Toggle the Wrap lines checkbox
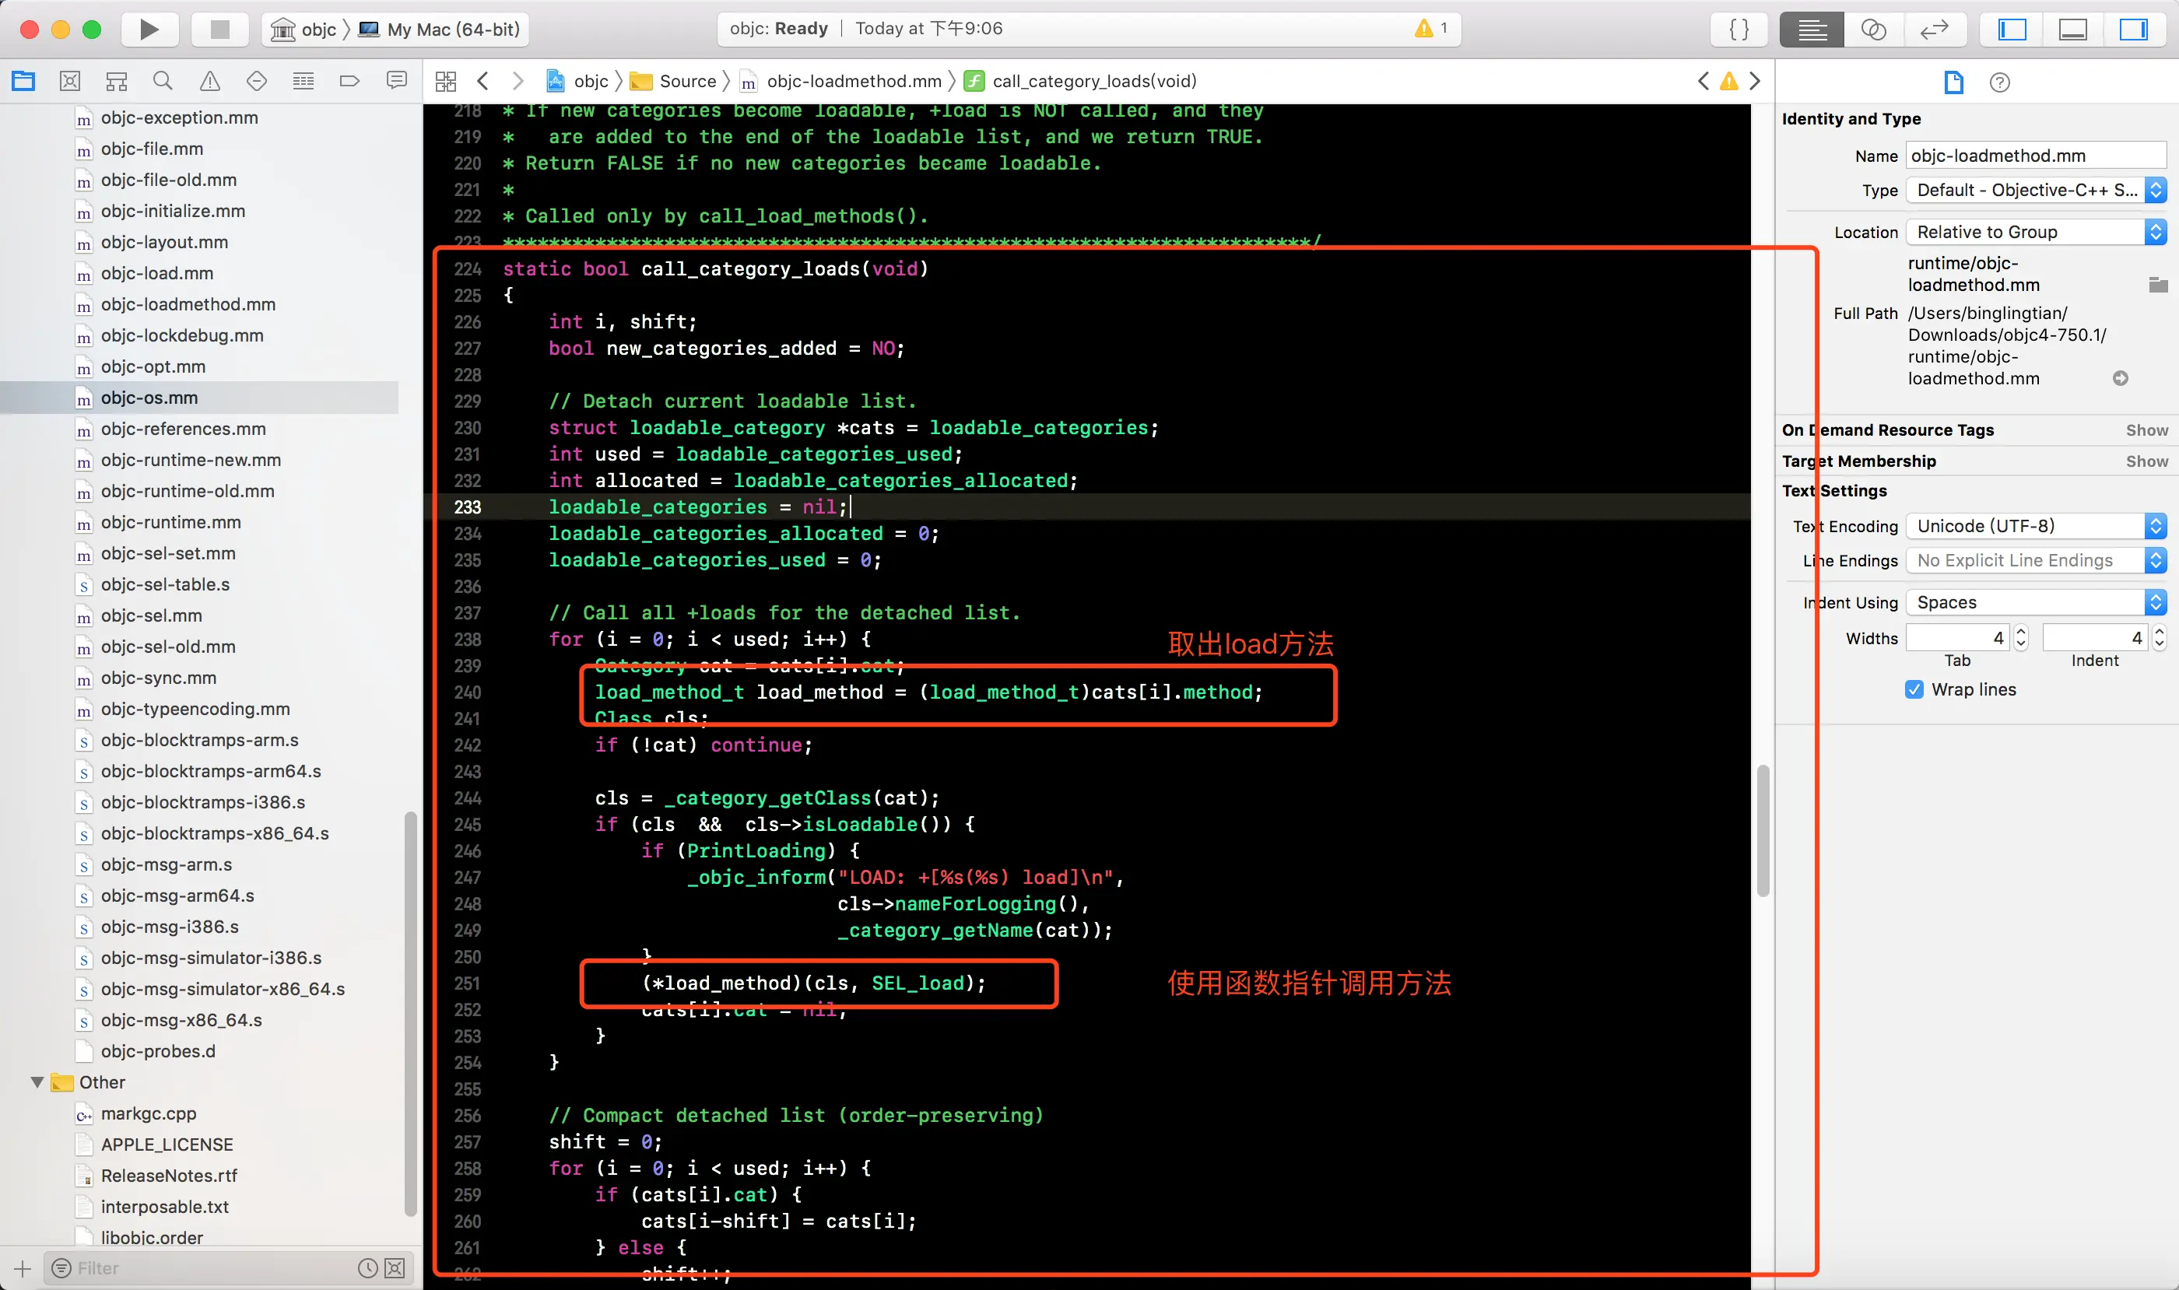 click(x=1914, y=689)
